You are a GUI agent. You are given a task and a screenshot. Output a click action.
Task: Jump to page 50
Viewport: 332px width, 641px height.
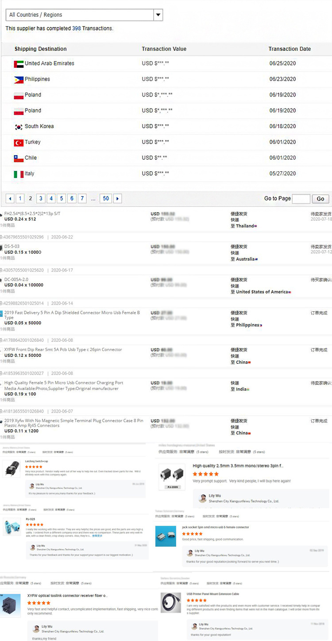[105, 199]
